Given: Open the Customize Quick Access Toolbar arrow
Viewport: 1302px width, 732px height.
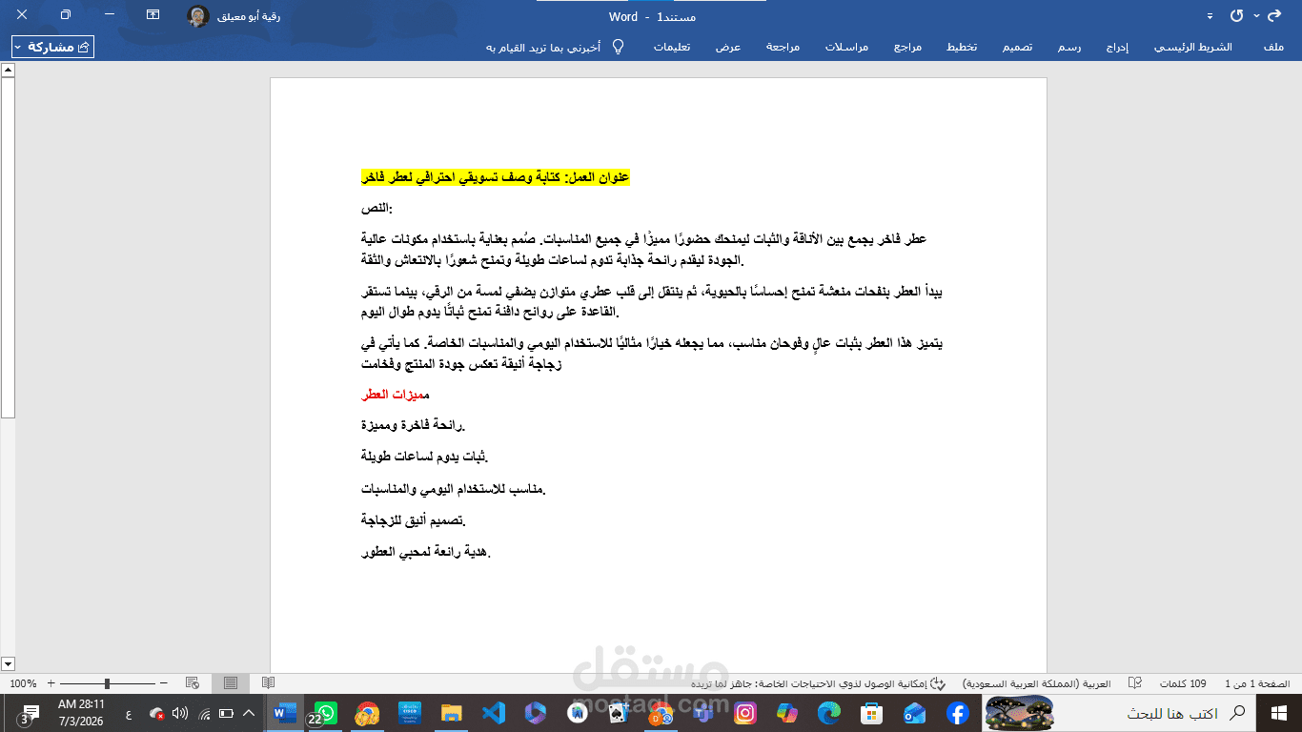Looking at the screenshot, I should coord(1210,16).
